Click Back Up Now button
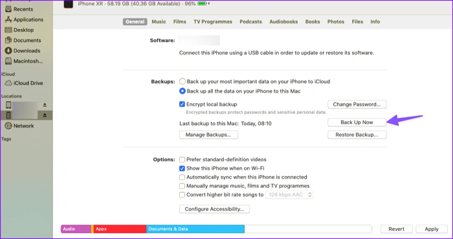 coord(357,122)
